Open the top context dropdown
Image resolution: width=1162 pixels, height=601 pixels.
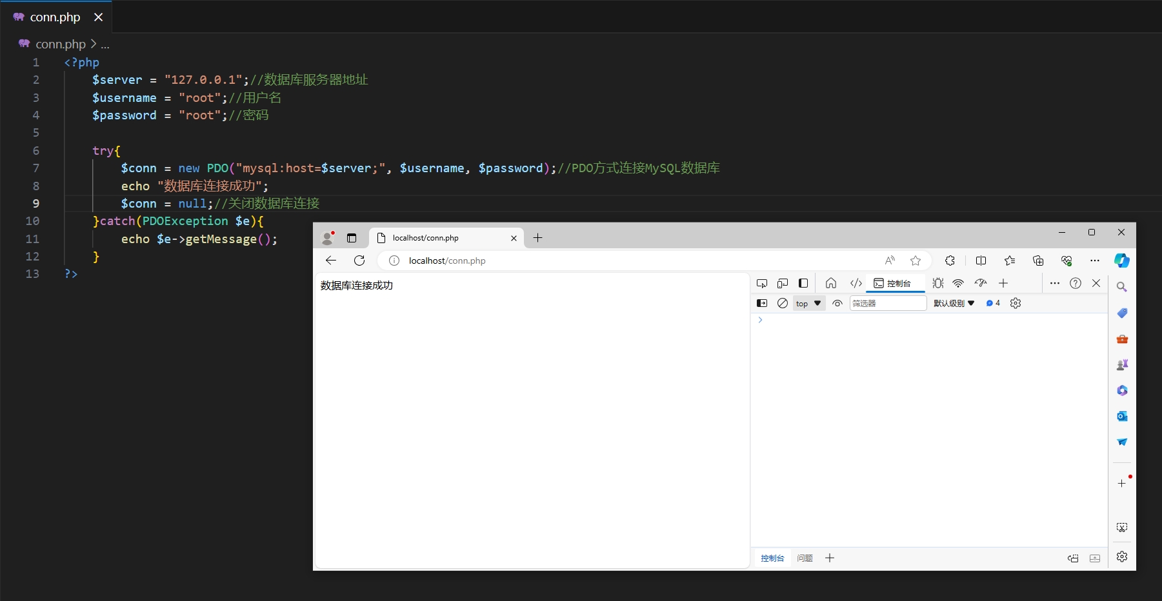tap(809, 303)
